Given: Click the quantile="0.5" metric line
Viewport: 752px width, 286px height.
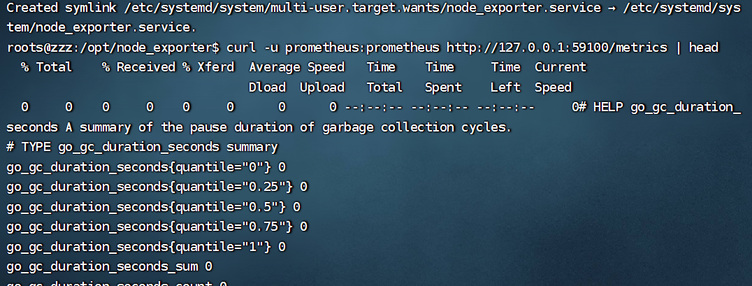Looking at the screenshot, I should 153,207.
